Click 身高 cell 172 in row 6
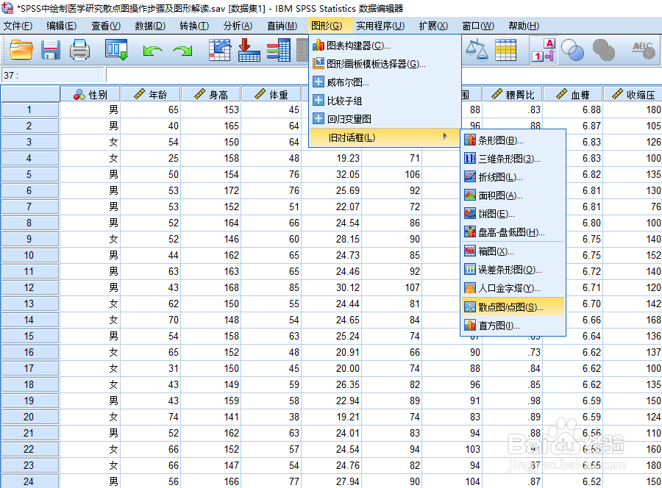 click(211, 190)
